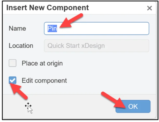Click the empty square box beside Place at origin
This screenshot has height=122, width=159.
point(13,63)
